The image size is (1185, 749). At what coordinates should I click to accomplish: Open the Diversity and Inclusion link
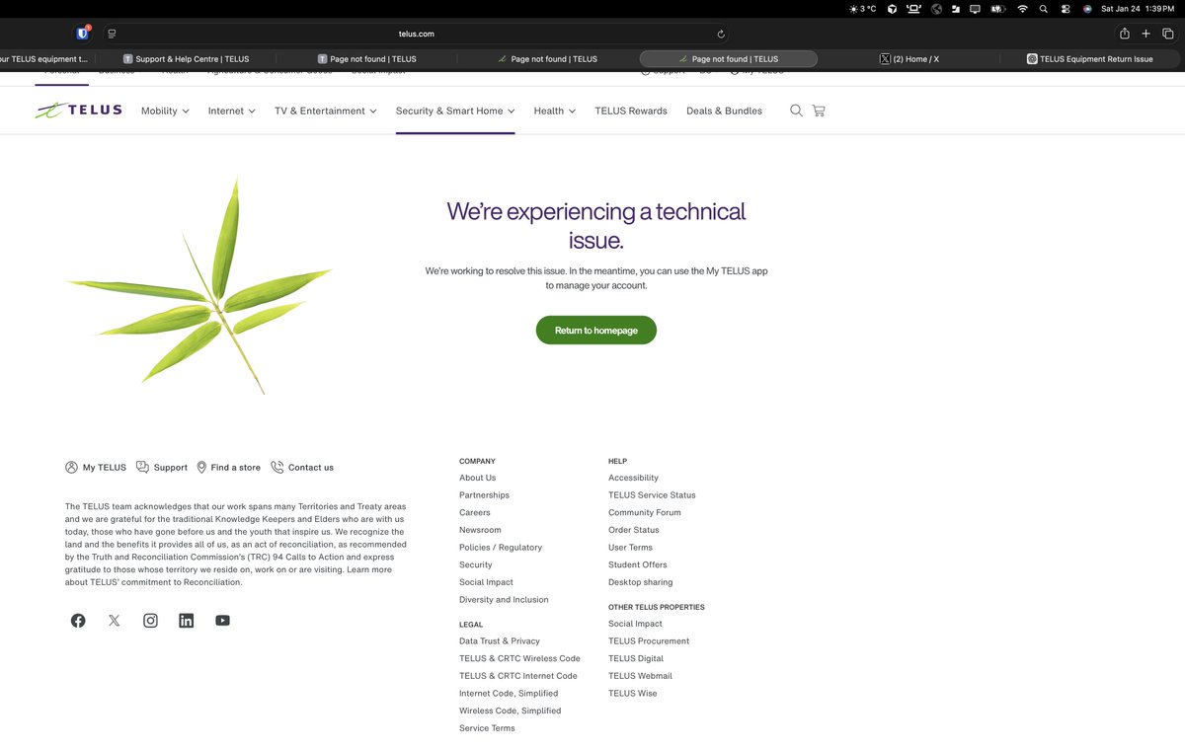(504, 600)
